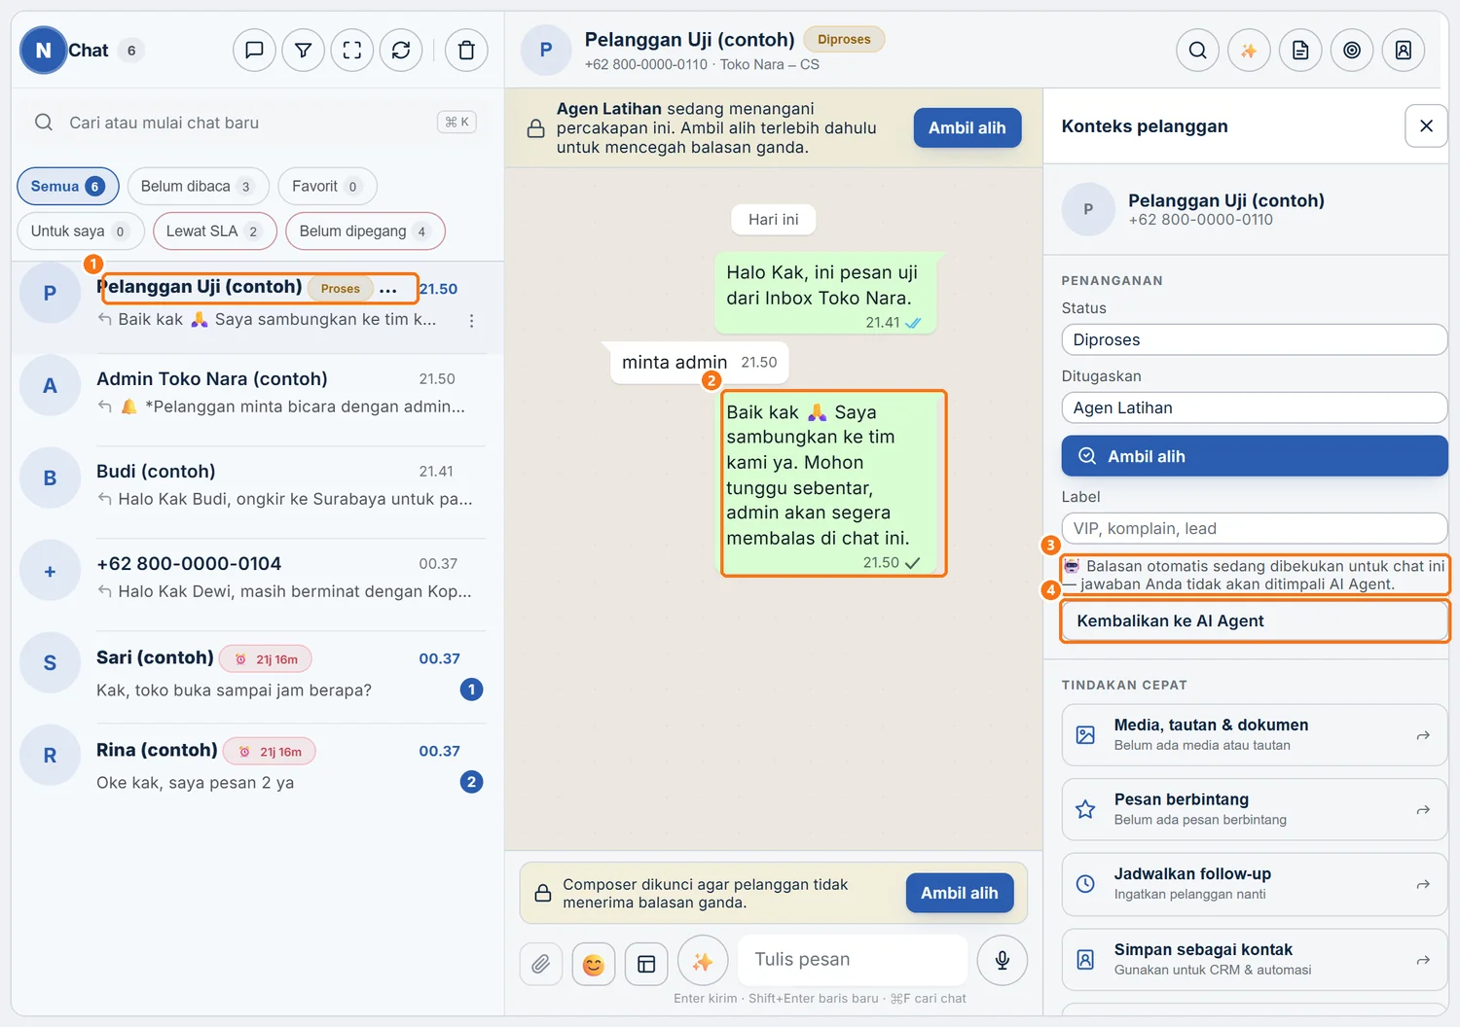Open the Status Diproses dropdown
Viewport: 1460px width, 1027px height.
point(1254,339)
